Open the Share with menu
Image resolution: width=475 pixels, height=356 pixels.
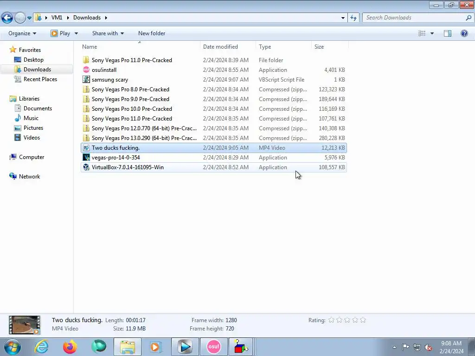pos(108,33)
